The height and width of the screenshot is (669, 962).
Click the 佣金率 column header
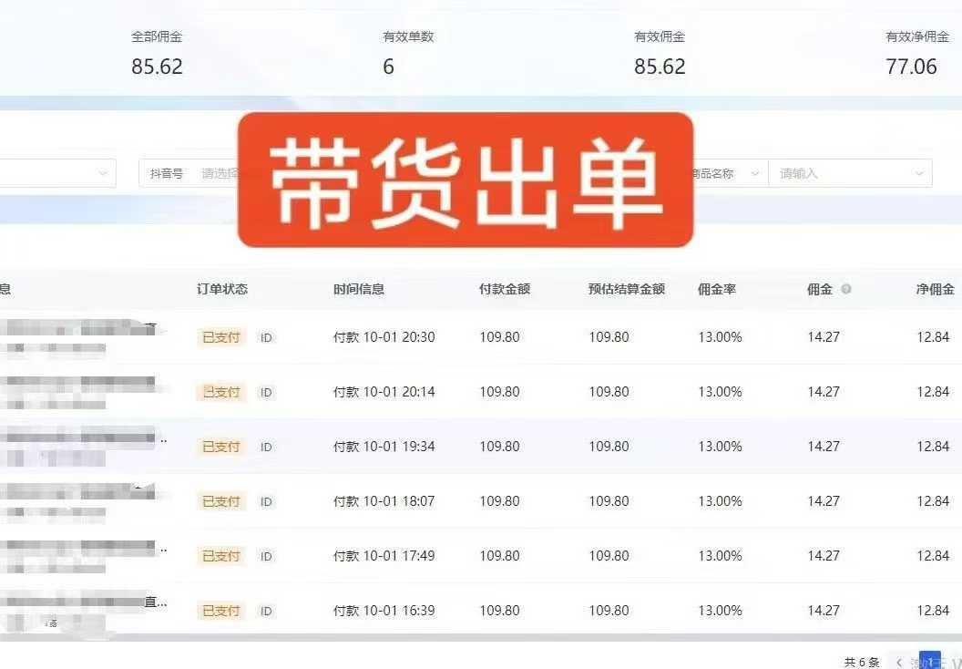pos(717,289)
